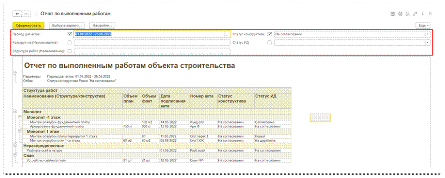This screenshot has height=178, width=445.
Task: Click the print icon in title bar
Action: tap(400, 14)
